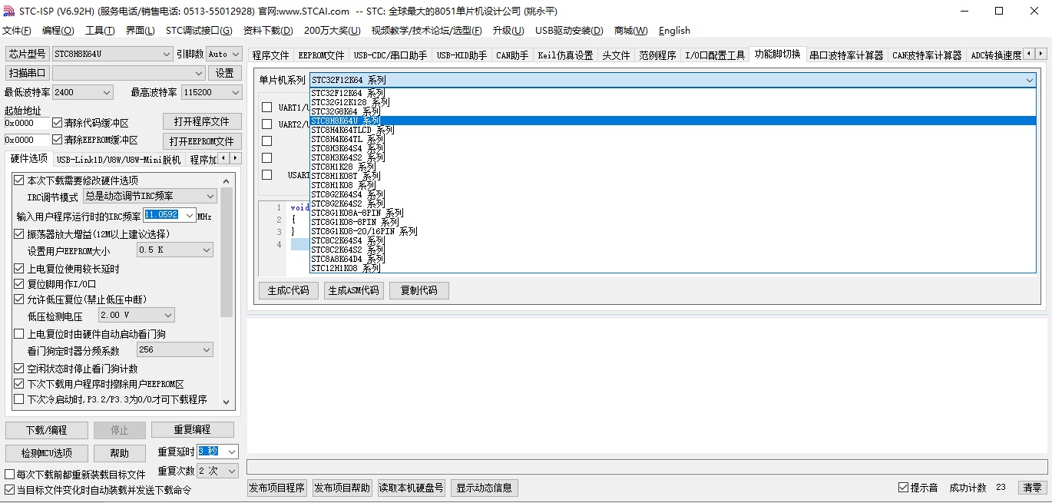Click 扫描串口 button
Image resolution: width=1052 pixels, height=503 pixels.
coord(28,73)
